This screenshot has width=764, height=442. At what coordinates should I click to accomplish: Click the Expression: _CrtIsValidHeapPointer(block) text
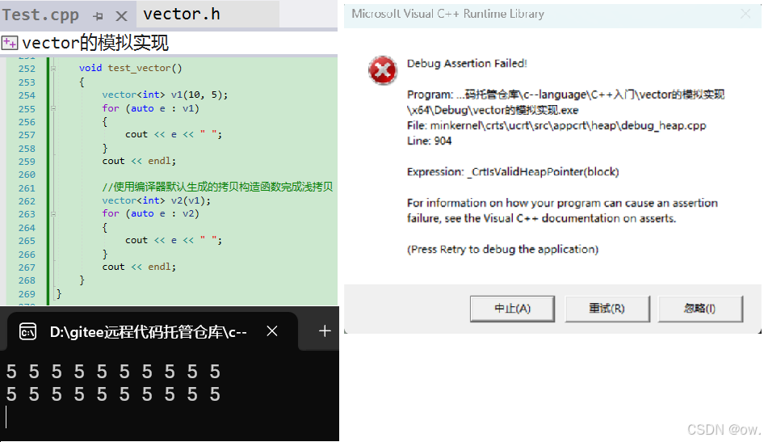[x=513, y=171]
